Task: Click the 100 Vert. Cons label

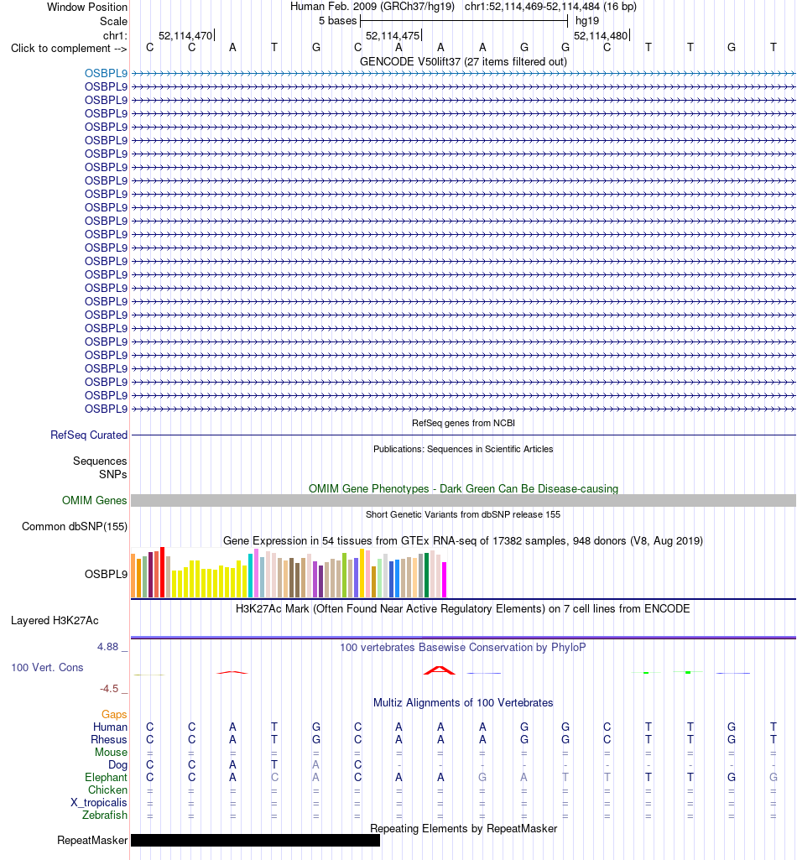Action: pyautogui.click(x=47, y=668)
